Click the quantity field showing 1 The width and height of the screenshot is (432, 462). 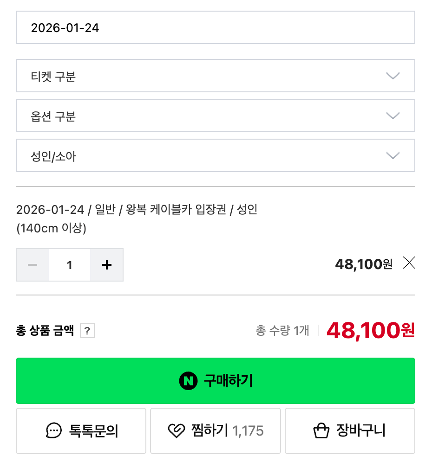tap(70, 265)
